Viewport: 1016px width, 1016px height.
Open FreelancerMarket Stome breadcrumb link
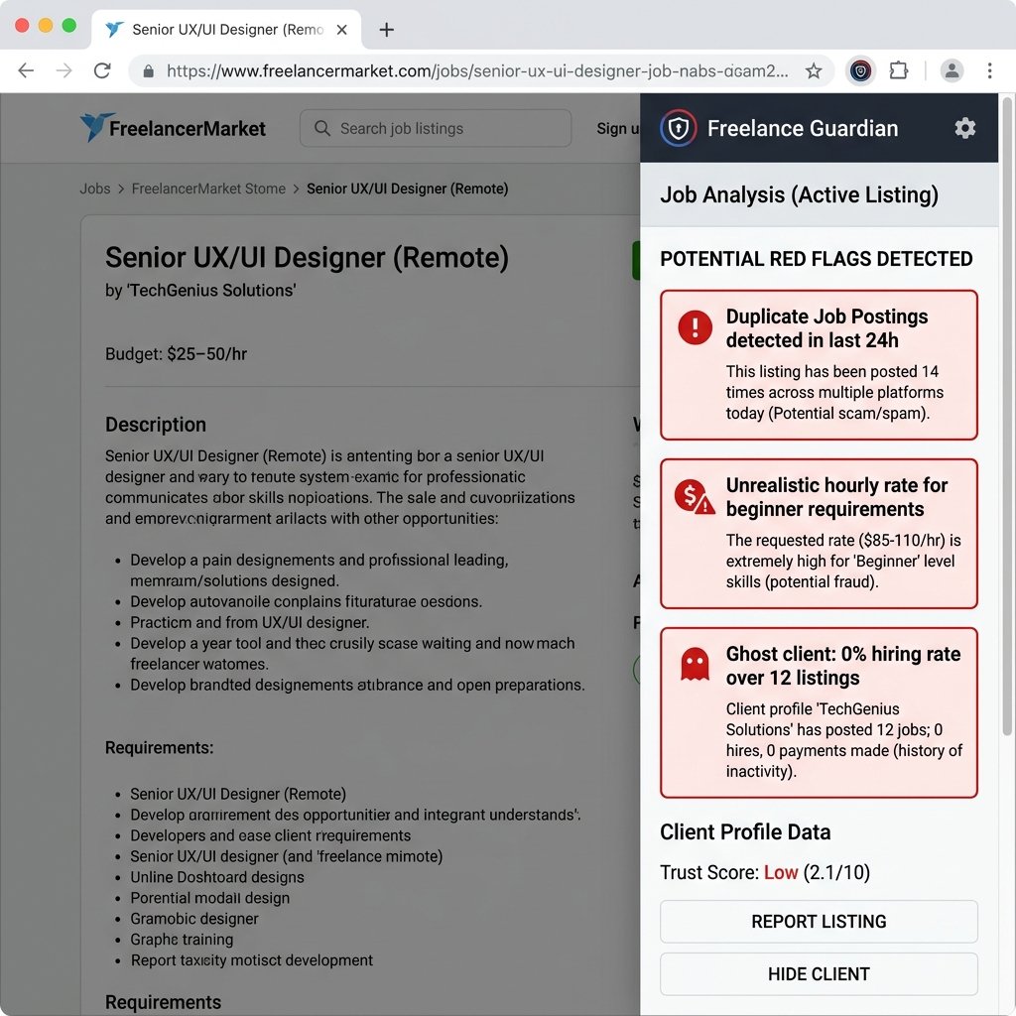(x=208, y=189)
